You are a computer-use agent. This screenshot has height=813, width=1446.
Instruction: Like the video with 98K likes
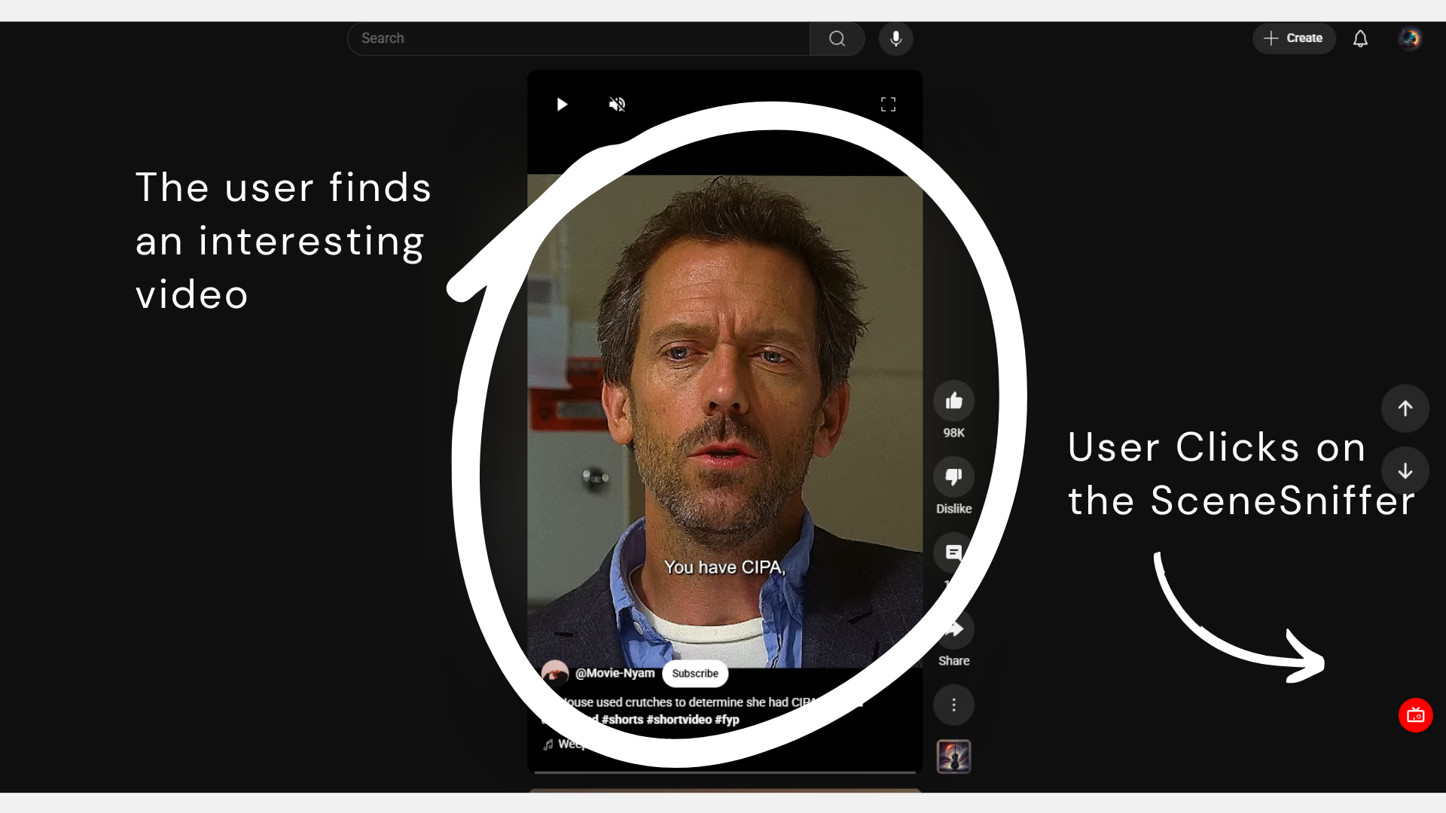(953, 400)
